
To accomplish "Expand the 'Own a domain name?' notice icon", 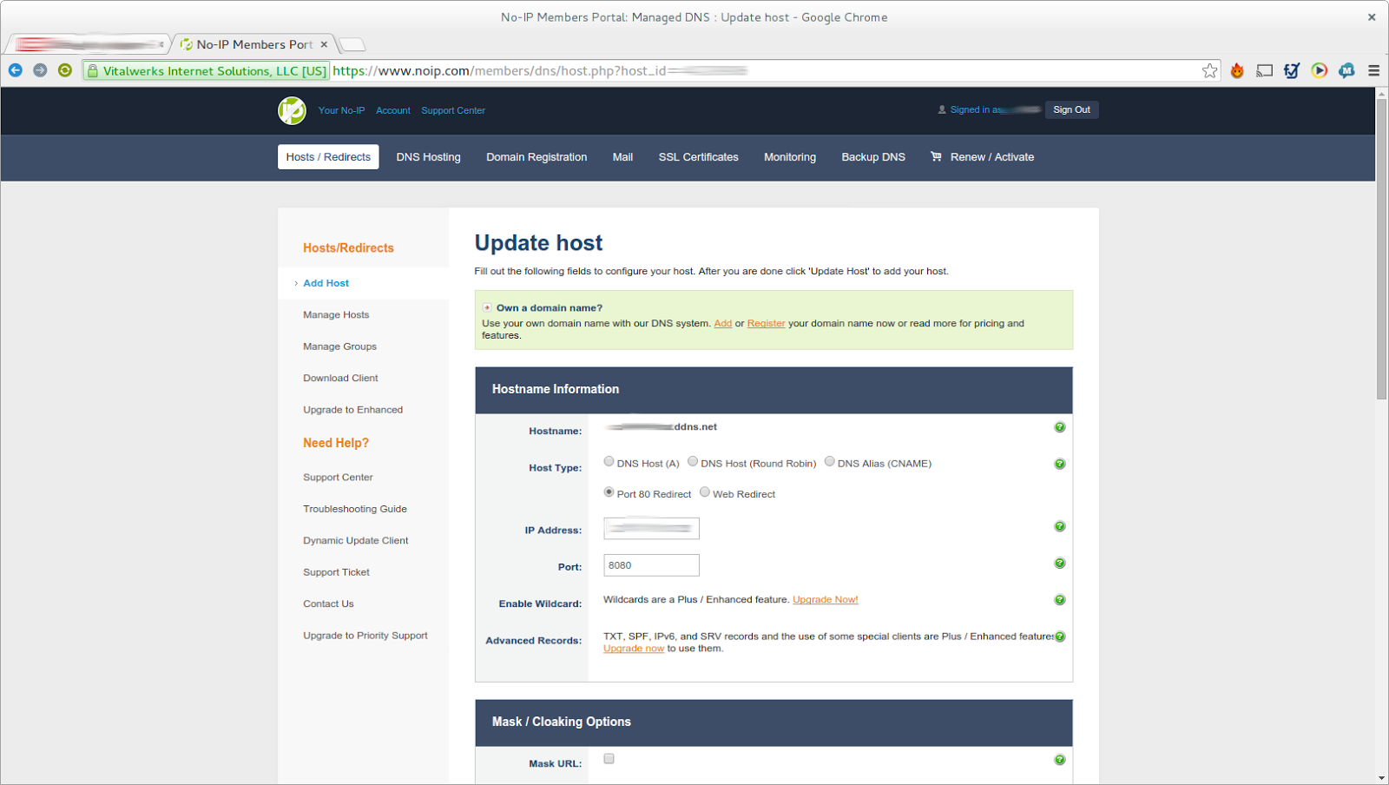I will pos(487,307).
